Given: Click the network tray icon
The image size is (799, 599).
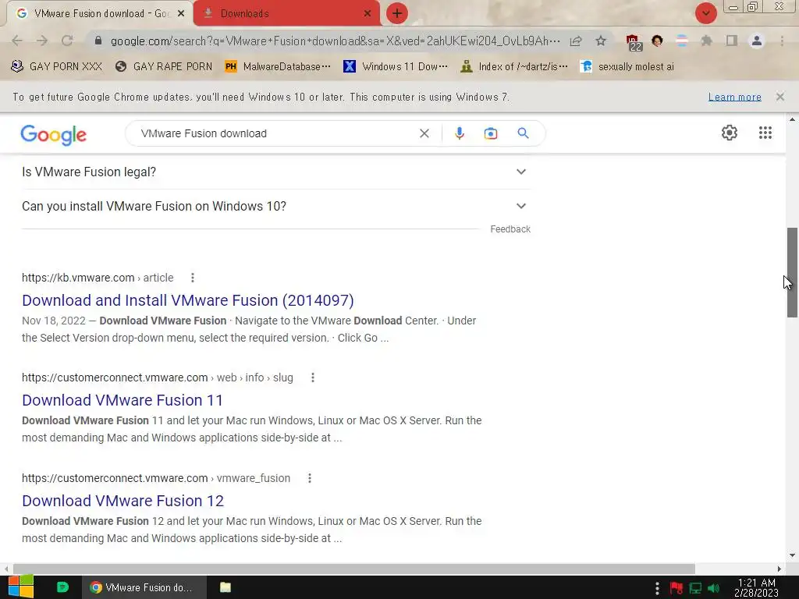Looking at the screenshot, I should 695,588.
